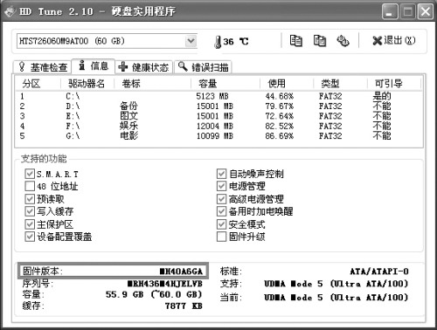Click the 驱动器名 column header

(x=87, y=84)
